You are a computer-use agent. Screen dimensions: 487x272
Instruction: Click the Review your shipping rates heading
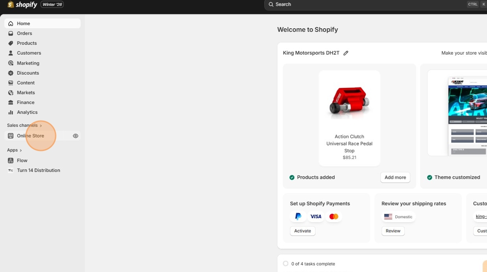tap(414, 203)
